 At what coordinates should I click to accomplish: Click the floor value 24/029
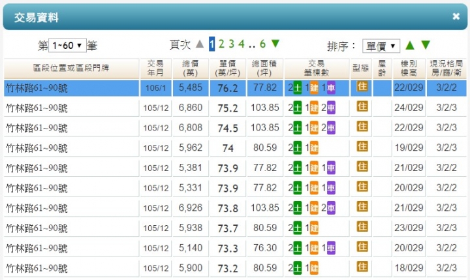click(x=409, y=108)
